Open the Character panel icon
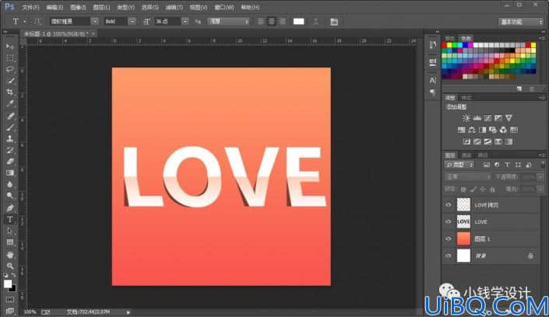This screenshot has height=317, width=549. 433,80
